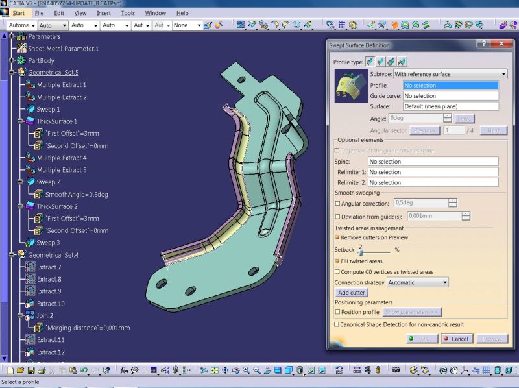Screen dimensions: 519x388
Task: Open the Edit menu
Action: click(59, 13)
